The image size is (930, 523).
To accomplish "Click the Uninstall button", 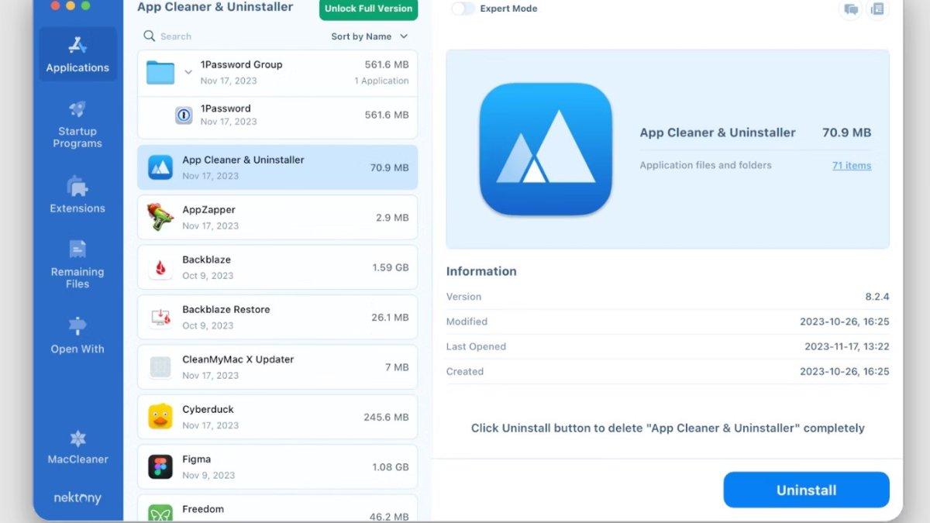I will pos(807,490).
